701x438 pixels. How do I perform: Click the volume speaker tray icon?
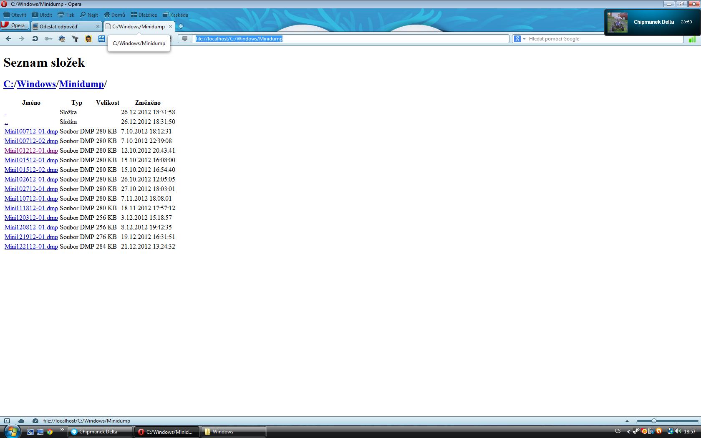pyautogui.click(x=678, y=431)
